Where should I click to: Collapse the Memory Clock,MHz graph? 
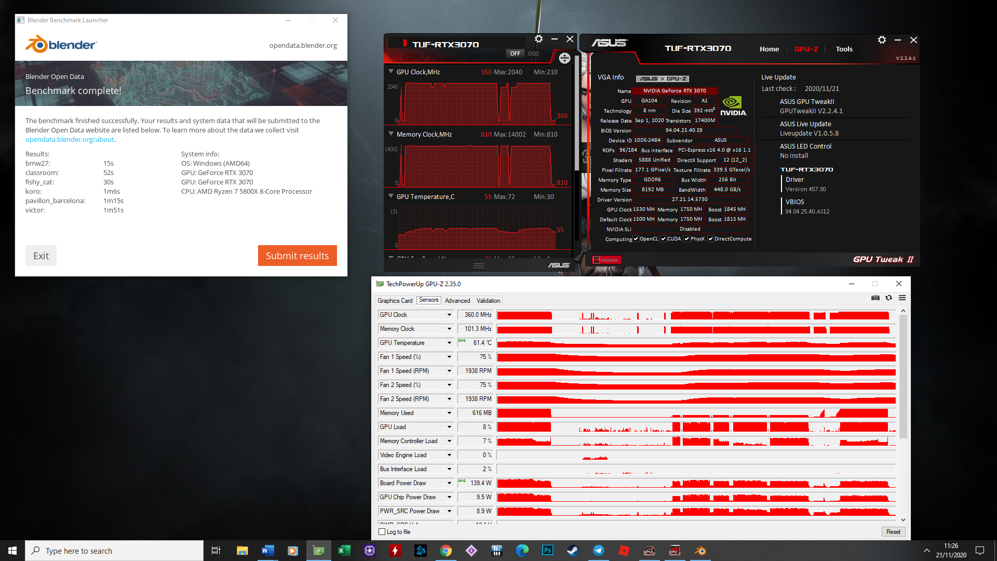click(x=391, y=134)
